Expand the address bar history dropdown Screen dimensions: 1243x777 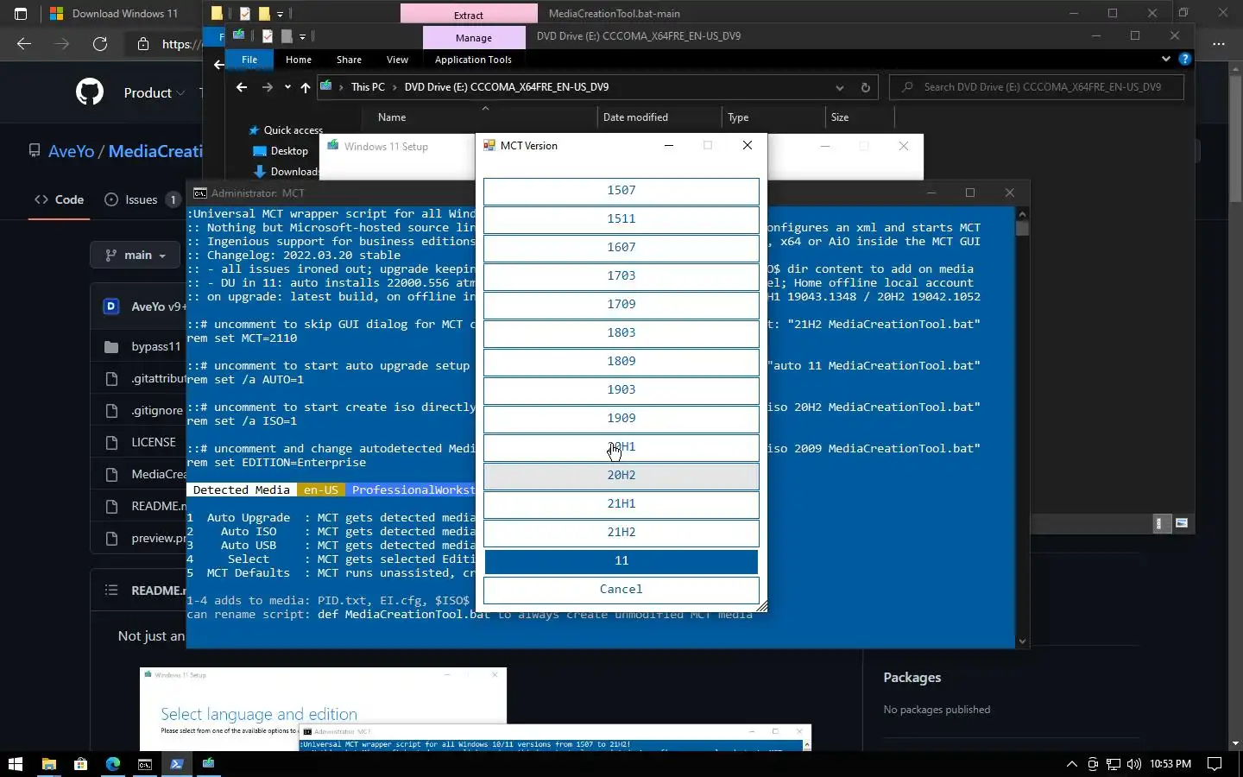pyautogui.click(x=839, y=87)
